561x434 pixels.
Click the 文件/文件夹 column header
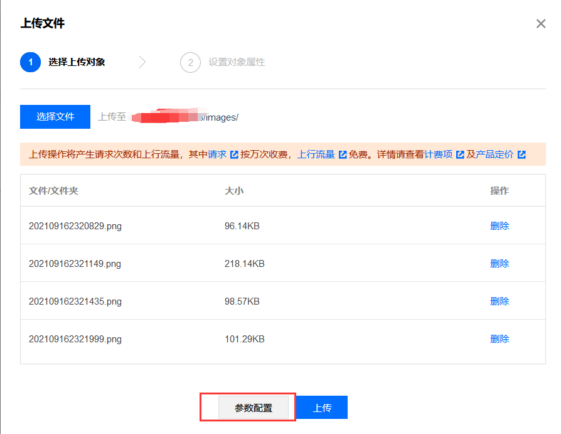pyautogui.click(x=54, y=190)
